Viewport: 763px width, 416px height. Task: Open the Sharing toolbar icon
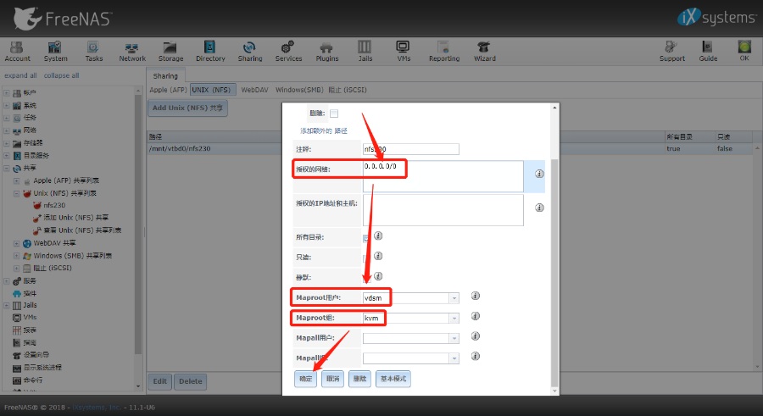(x=249, y=51)
